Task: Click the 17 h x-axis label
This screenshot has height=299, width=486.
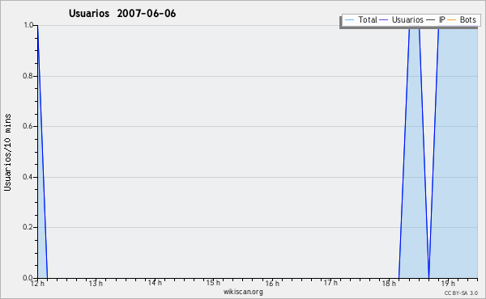Action: (x=330, y=283)
